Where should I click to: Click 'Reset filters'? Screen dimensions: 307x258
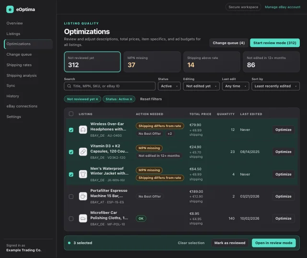[151, 99]
